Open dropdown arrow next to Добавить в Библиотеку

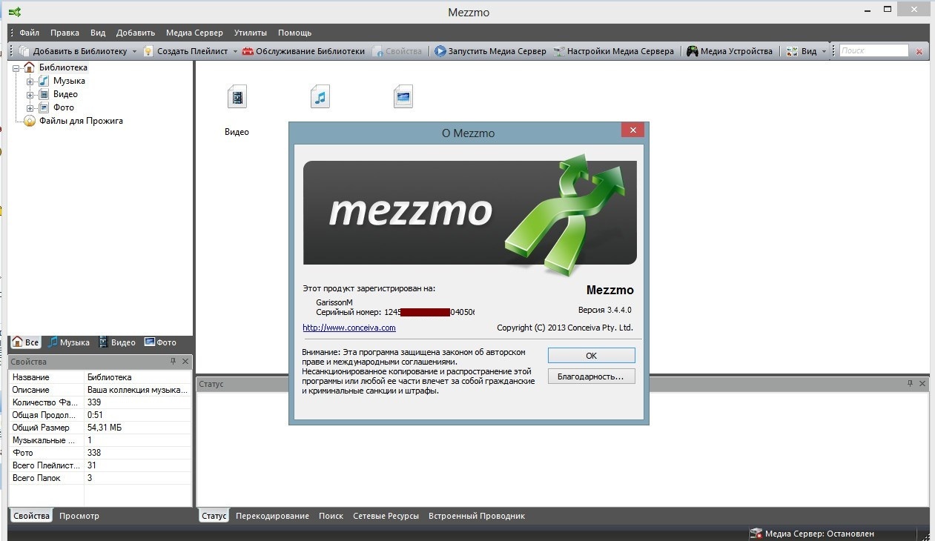pyautogui.click(x=134, y=52)
